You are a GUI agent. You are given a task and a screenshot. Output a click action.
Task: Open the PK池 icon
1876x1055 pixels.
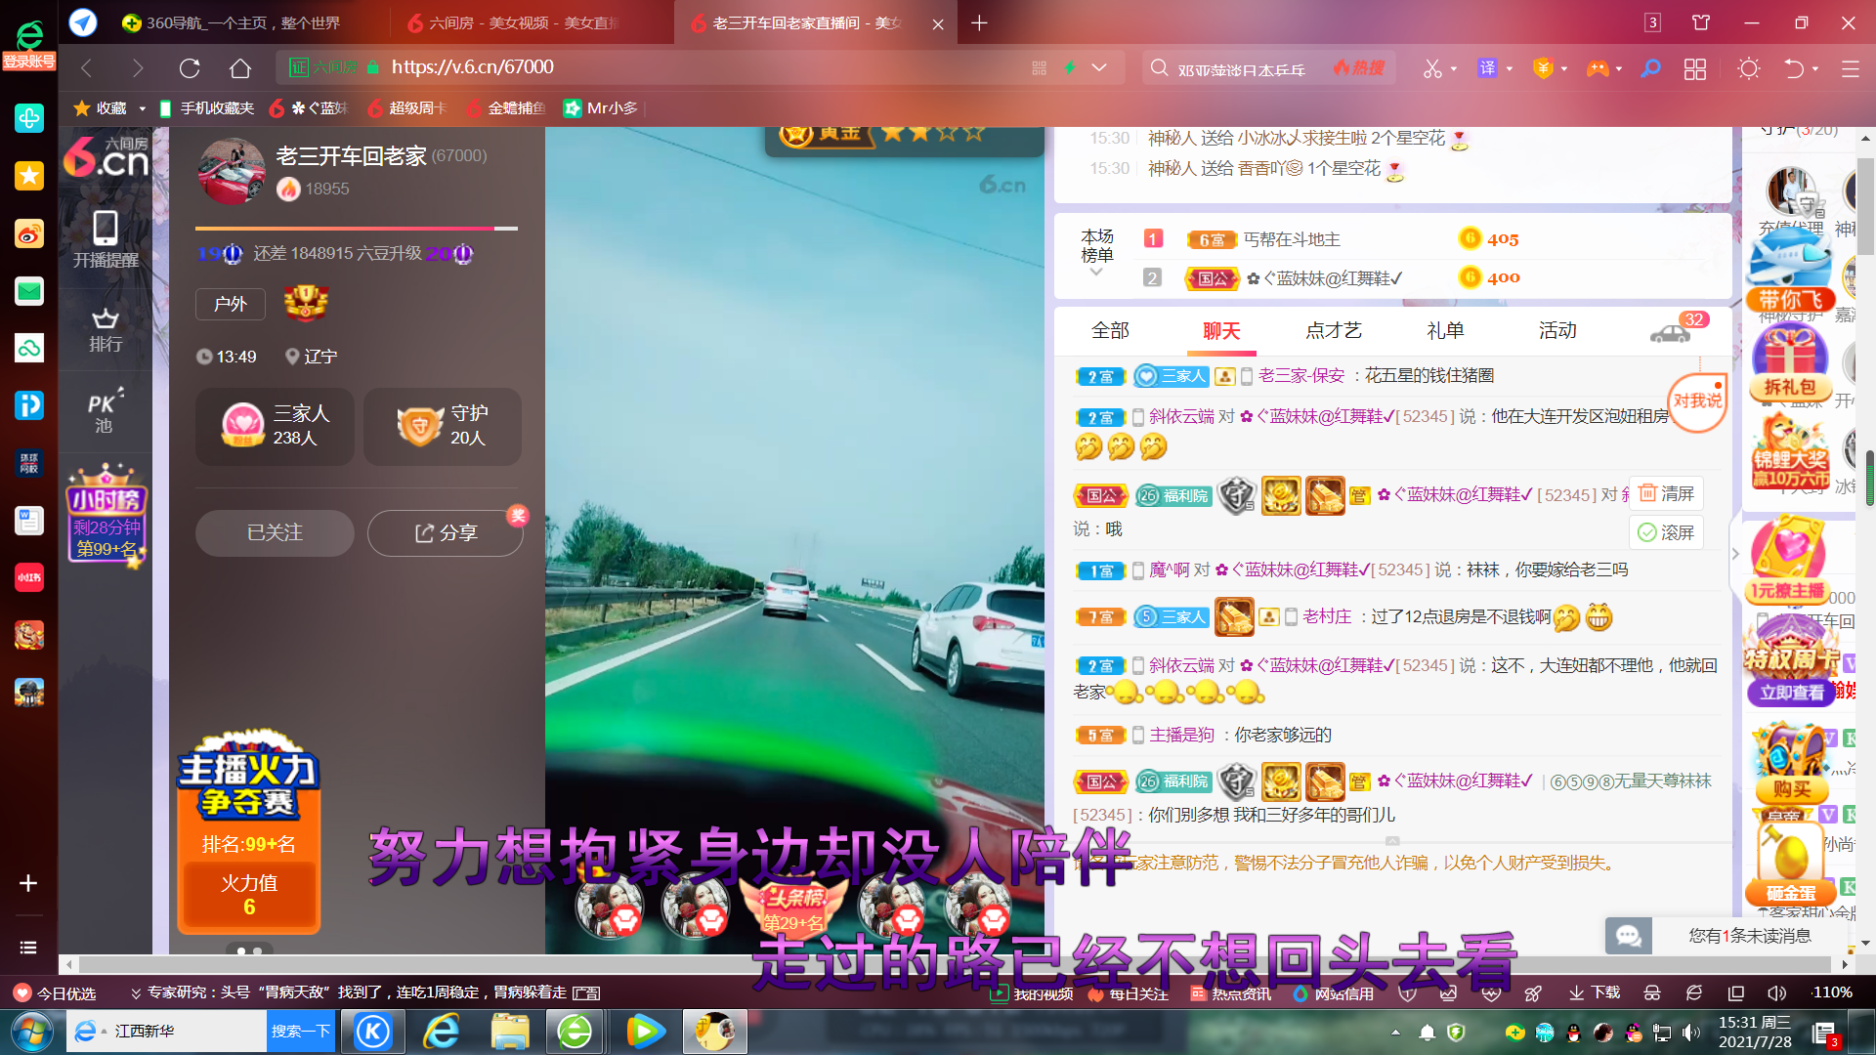pyautogui.click(x=105, y=411)
